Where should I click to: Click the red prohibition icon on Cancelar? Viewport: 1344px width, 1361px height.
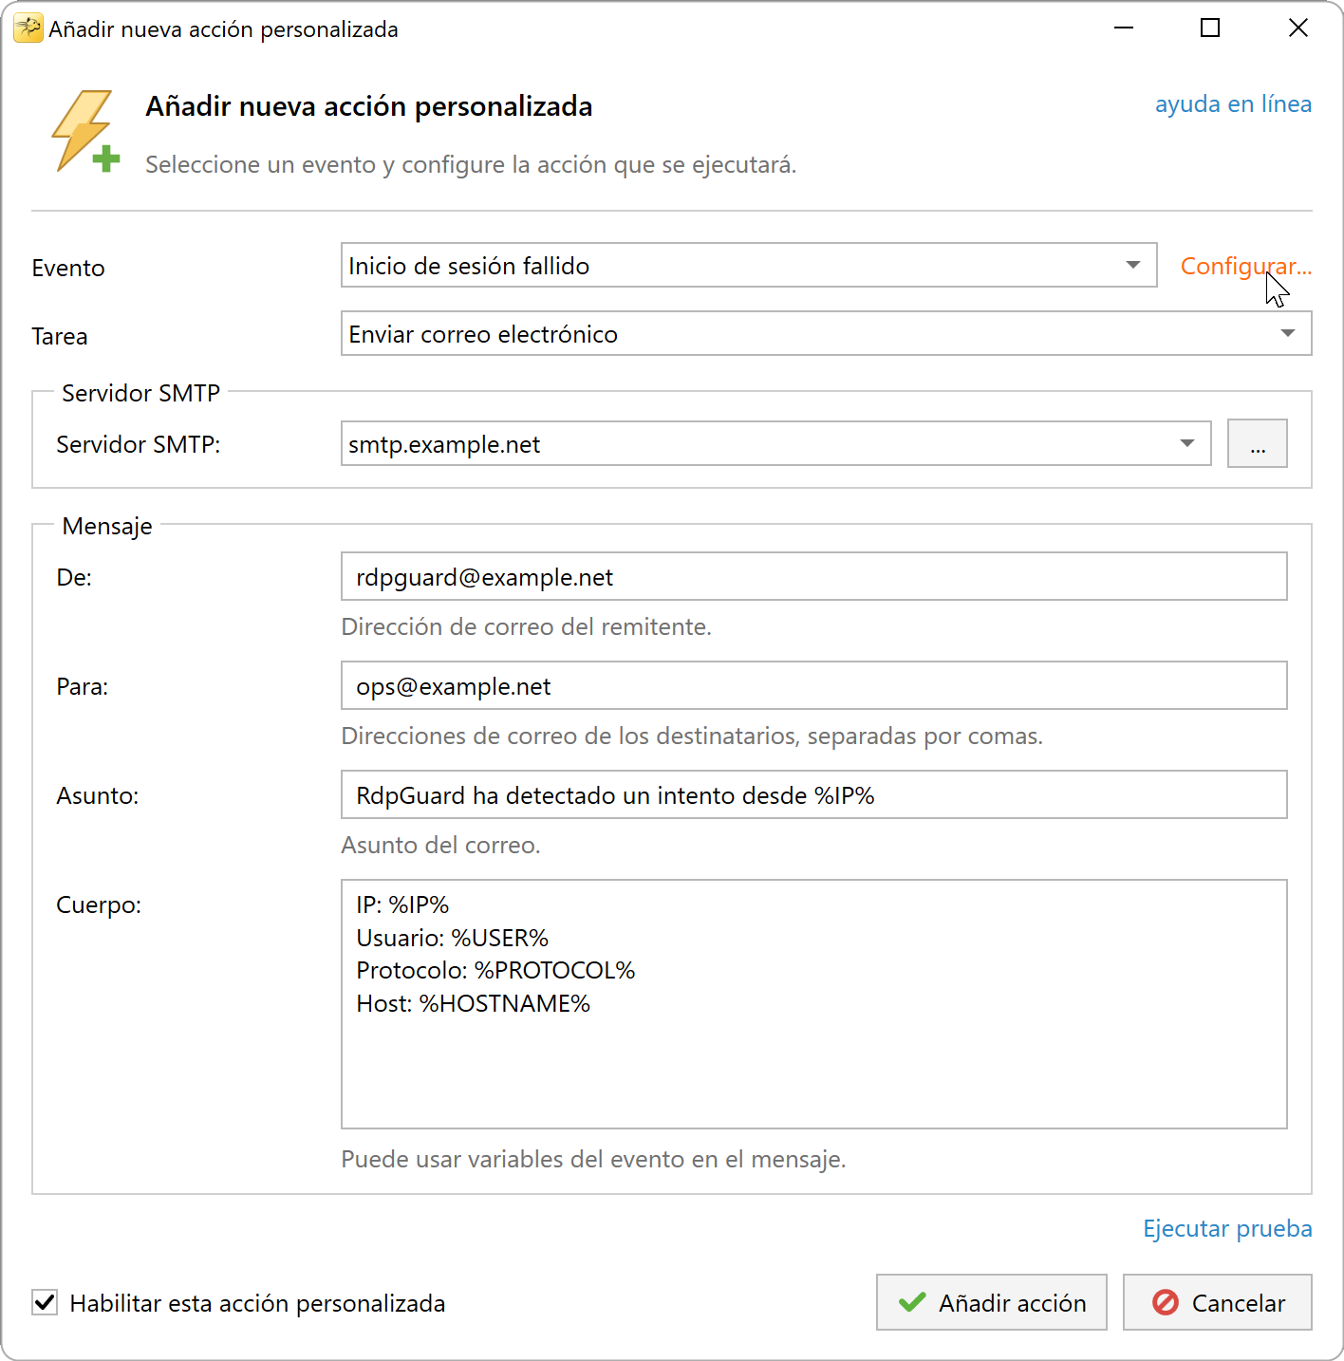1166,1302
